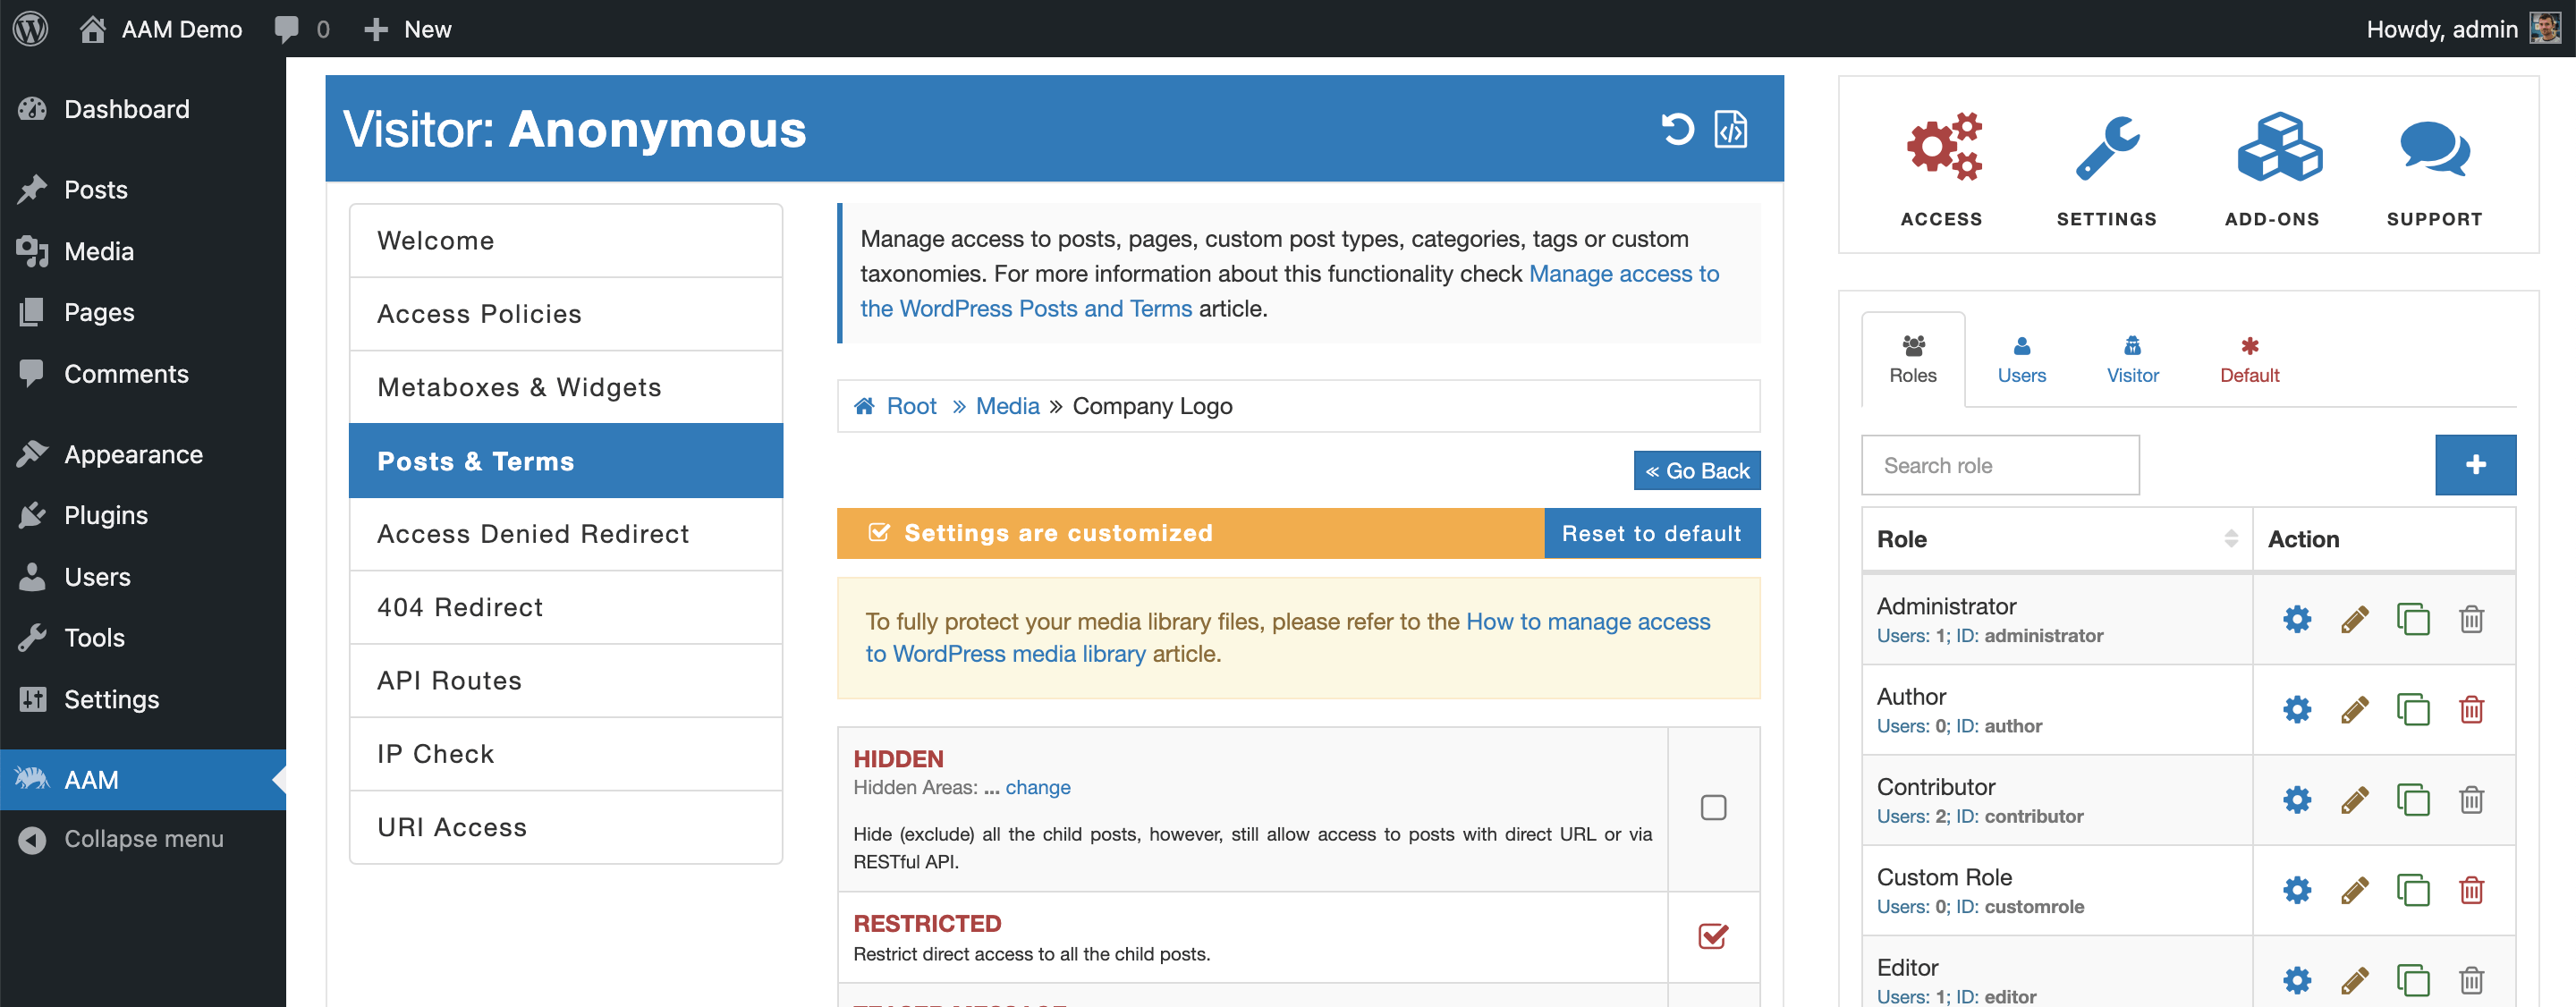Manage the Editor role gear icon
This screenshot has height=1007, width=2576.
point(2297,979)
